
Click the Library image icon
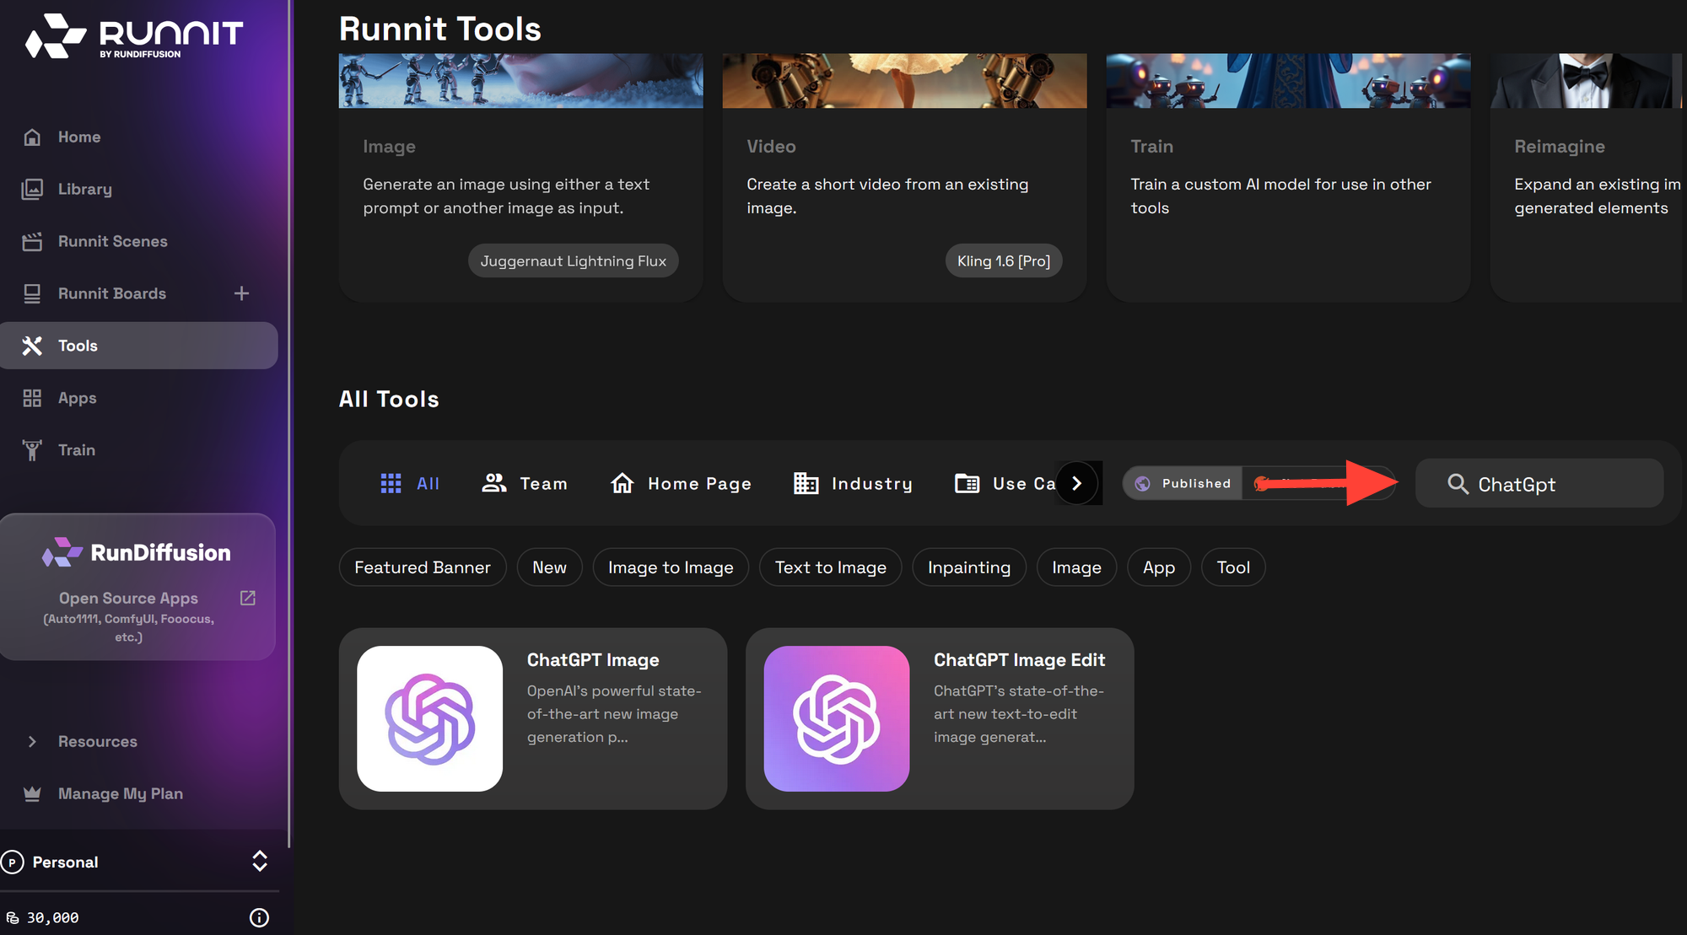click(x=32, y=189)
